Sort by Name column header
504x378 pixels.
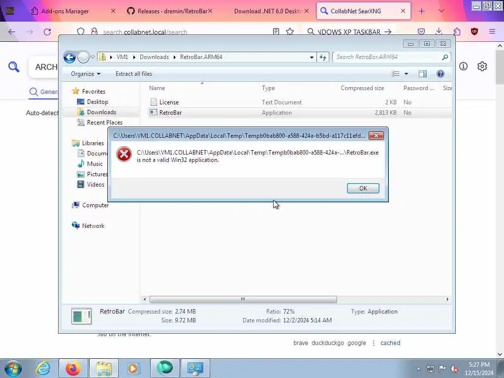[202, 88]
